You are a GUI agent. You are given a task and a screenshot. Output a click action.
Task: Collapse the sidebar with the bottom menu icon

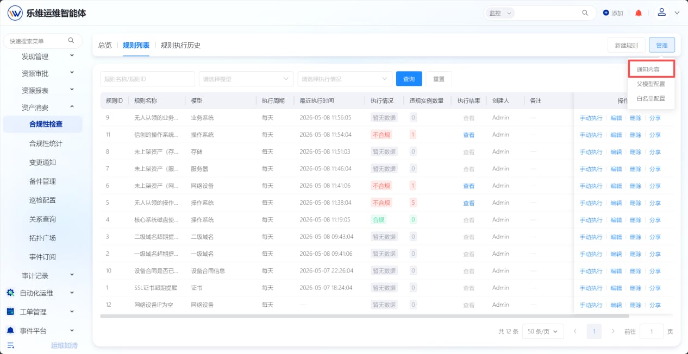10,345
